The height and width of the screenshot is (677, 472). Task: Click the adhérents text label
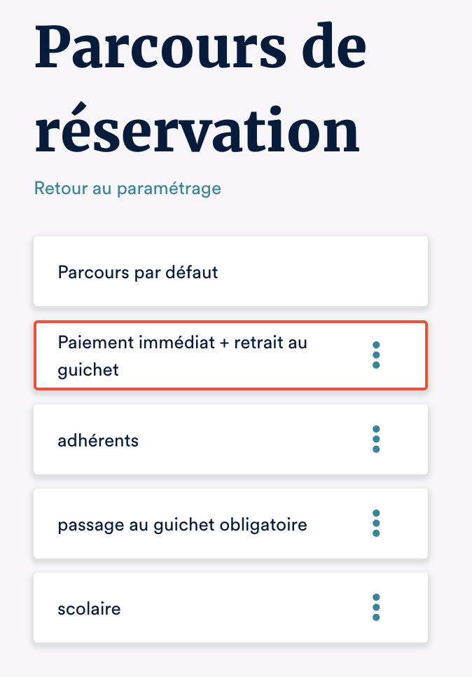pos(98,440)
